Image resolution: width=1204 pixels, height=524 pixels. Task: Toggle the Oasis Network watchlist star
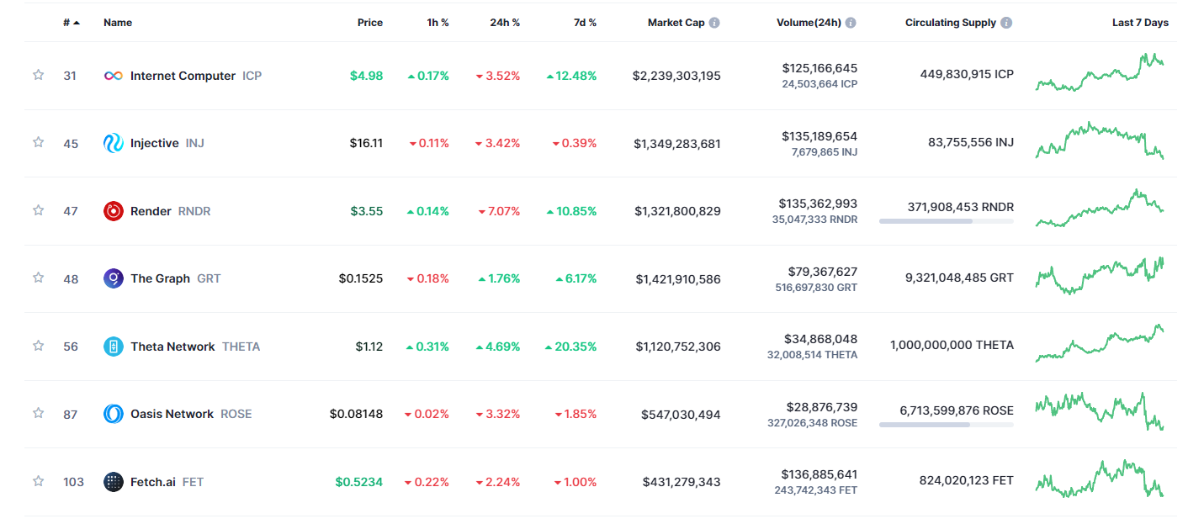click(x=38, y=413)
